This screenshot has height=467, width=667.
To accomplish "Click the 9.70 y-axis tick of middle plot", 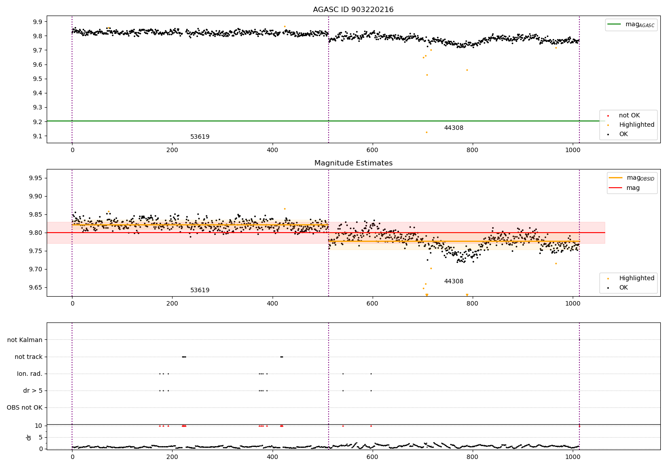I will coord(36,270).
